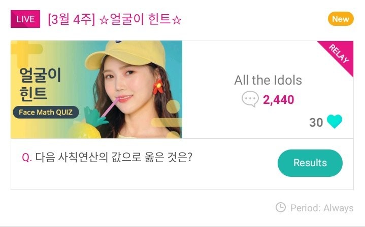
Task: Select the All the Idols label
Action: [x=268, y=80]
